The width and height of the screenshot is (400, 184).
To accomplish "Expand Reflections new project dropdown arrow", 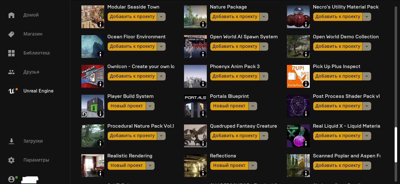I will [253, 165].
